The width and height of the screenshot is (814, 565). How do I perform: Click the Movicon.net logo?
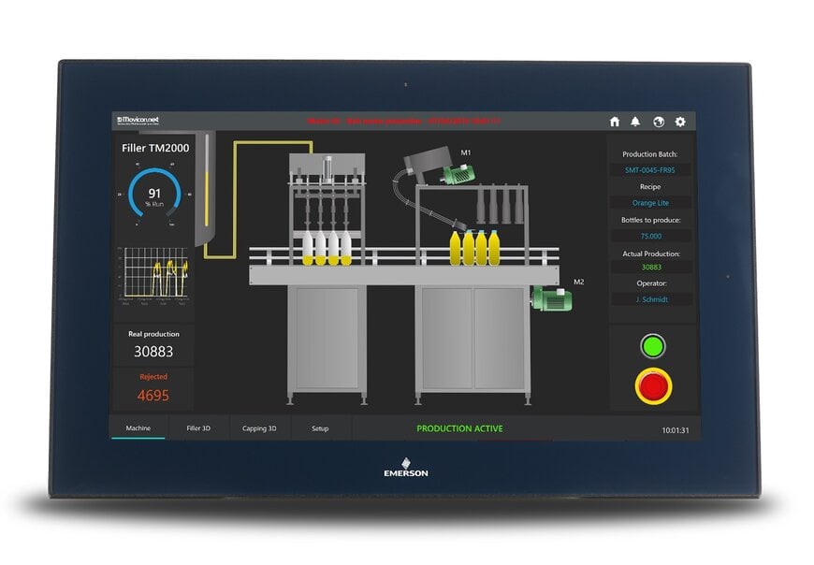click(139, 121)
